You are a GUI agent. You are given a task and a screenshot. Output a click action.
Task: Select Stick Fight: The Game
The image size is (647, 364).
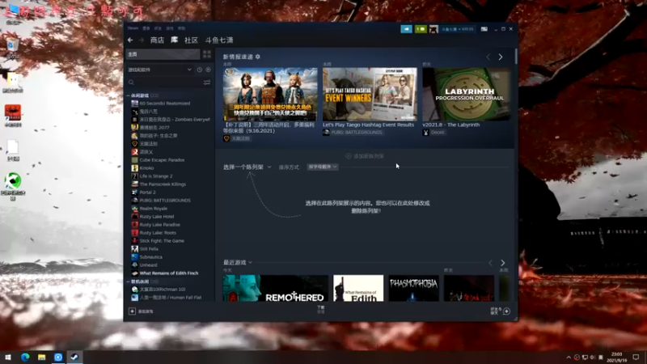tap(162, 240)
